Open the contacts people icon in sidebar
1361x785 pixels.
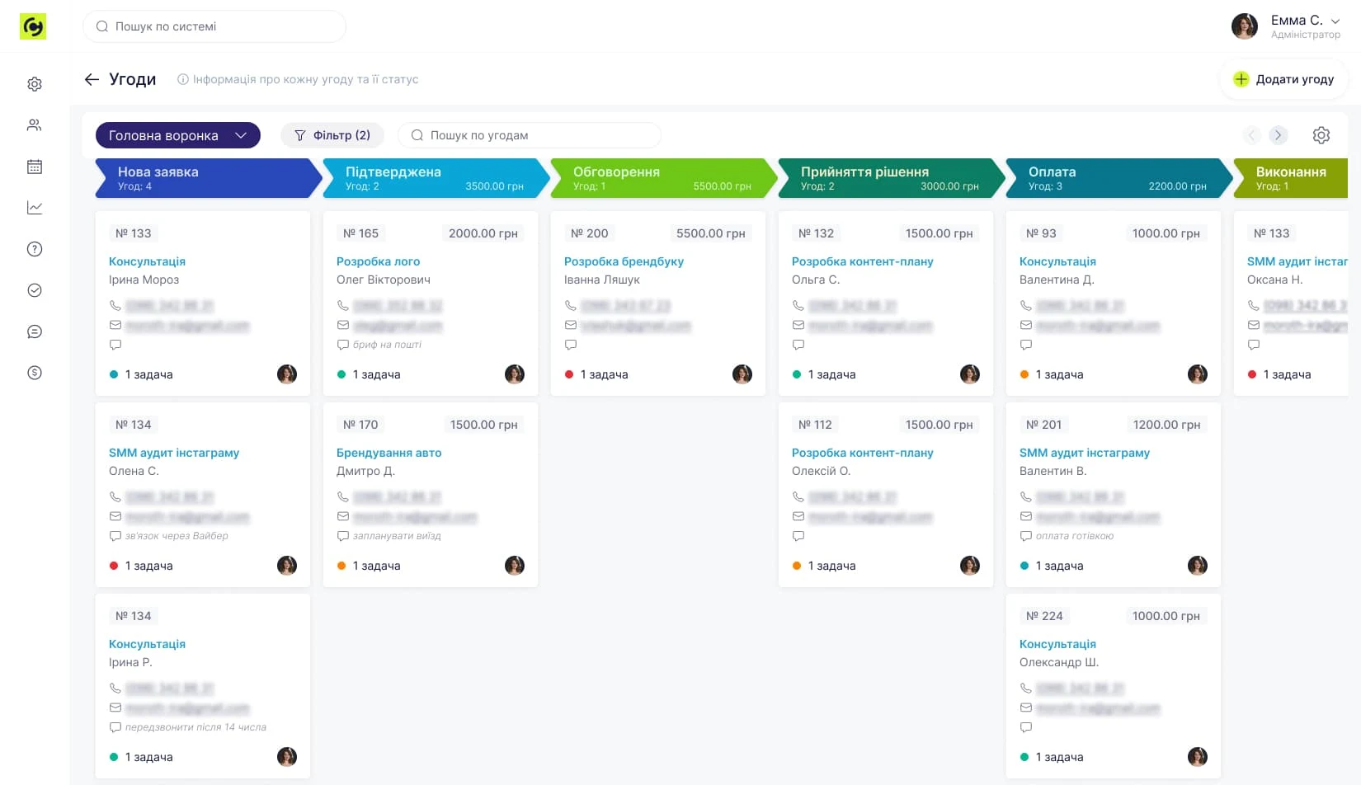pos(35,125)
